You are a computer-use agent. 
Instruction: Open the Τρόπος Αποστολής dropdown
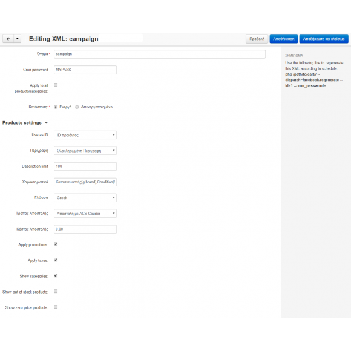(85, 214)
